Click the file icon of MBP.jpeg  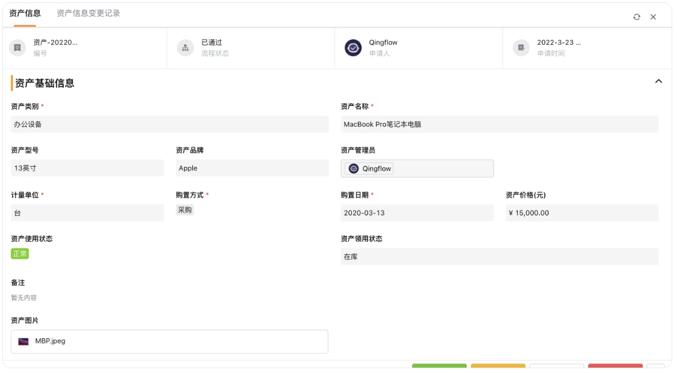(23, 341)
